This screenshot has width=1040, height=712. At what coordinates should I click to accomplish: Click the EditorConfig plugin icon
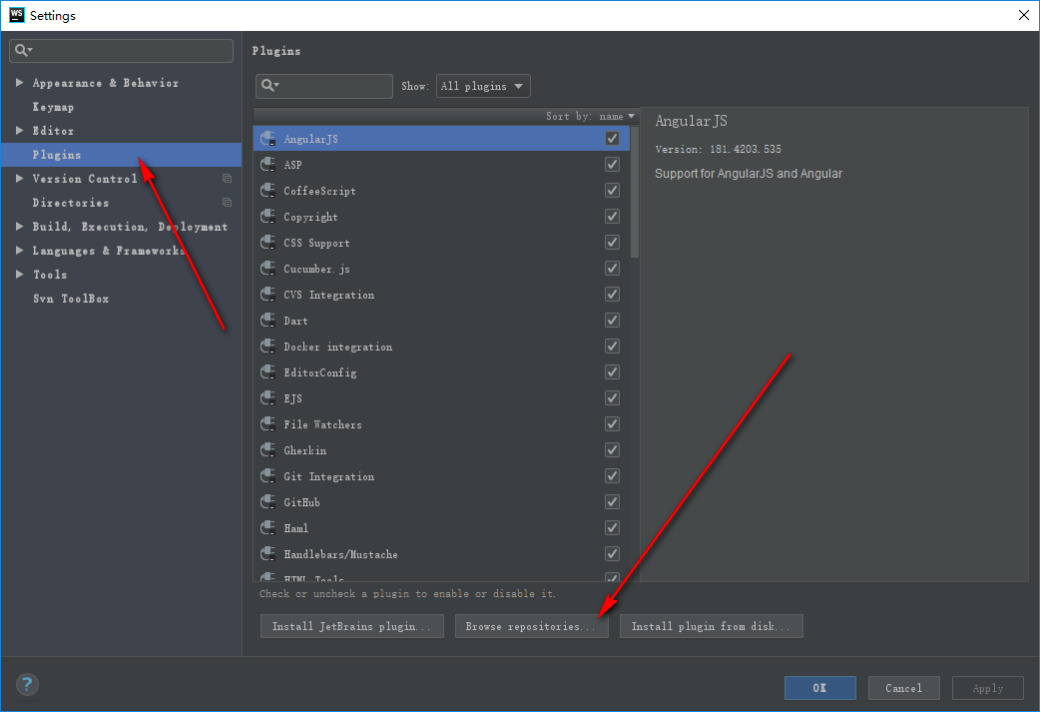coord(267,371)
